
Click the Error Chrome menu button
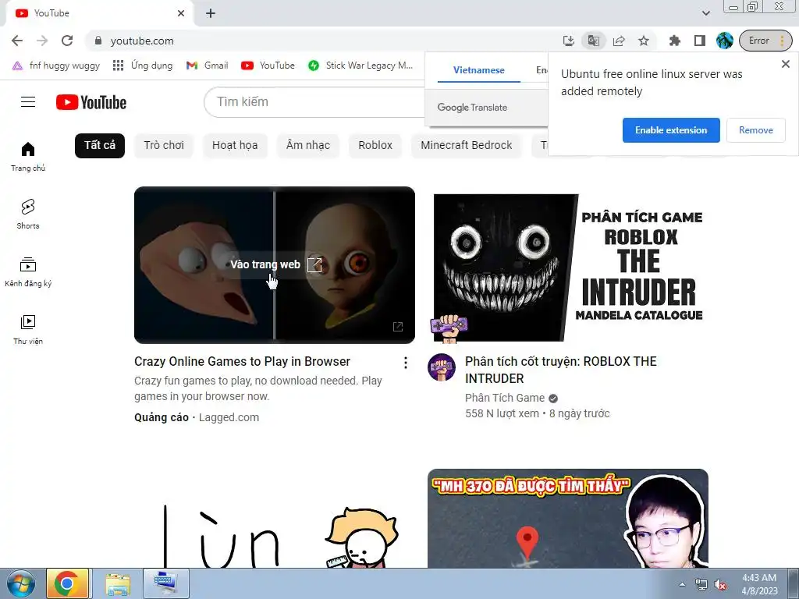pos(766,41)
